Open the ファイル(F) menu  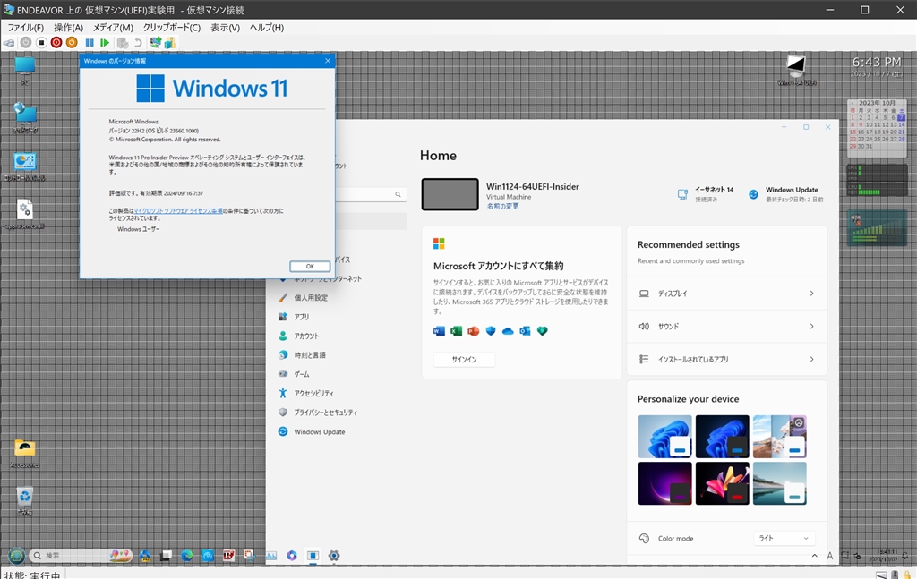click(x=25, y=28)
